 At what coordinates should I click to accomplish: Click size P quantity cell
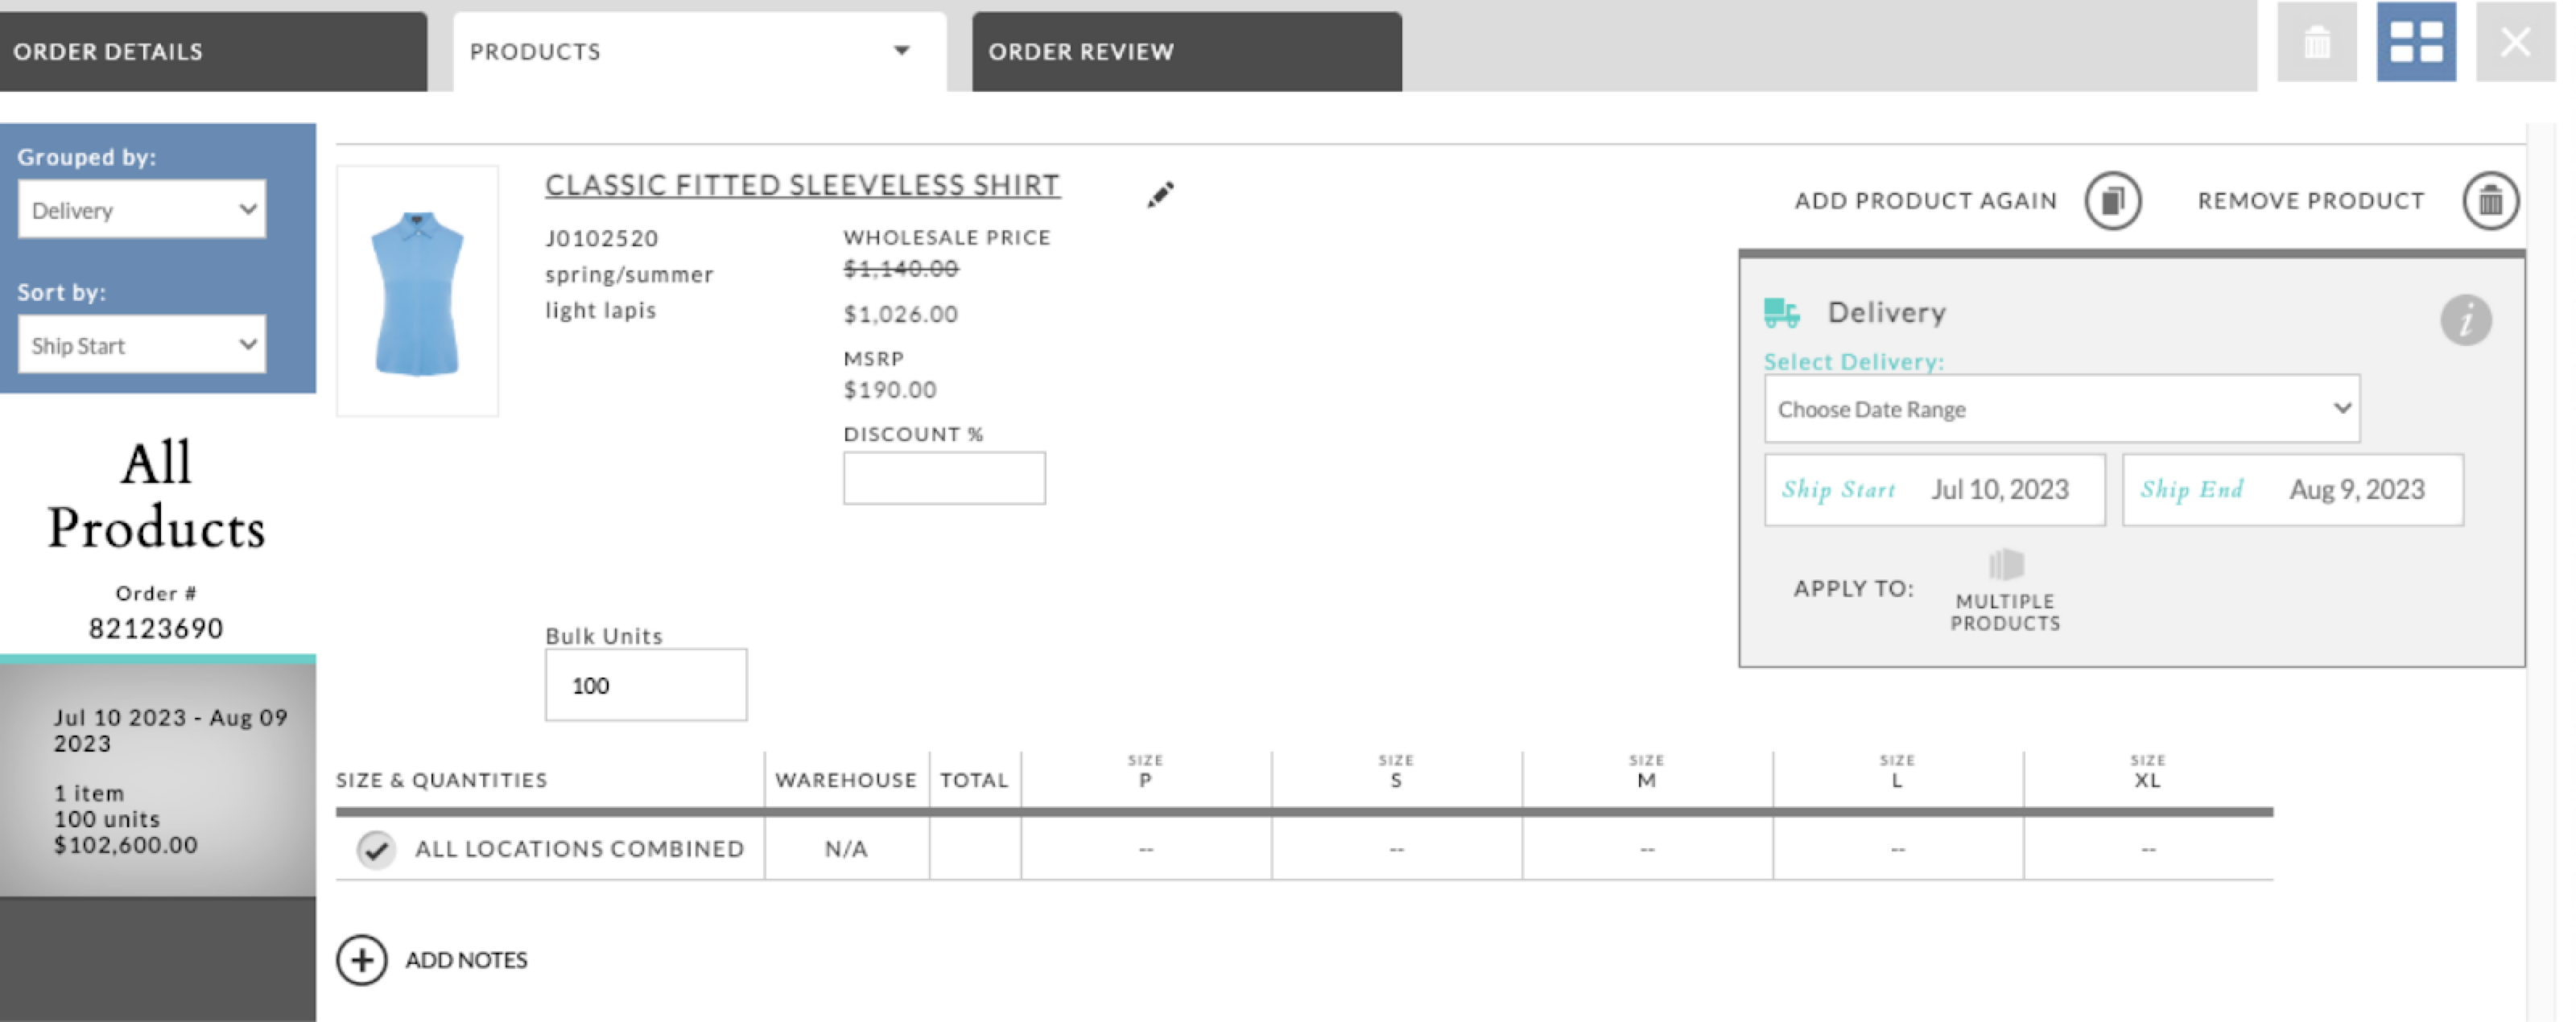pyautogui.click(x=1146, y=849)
